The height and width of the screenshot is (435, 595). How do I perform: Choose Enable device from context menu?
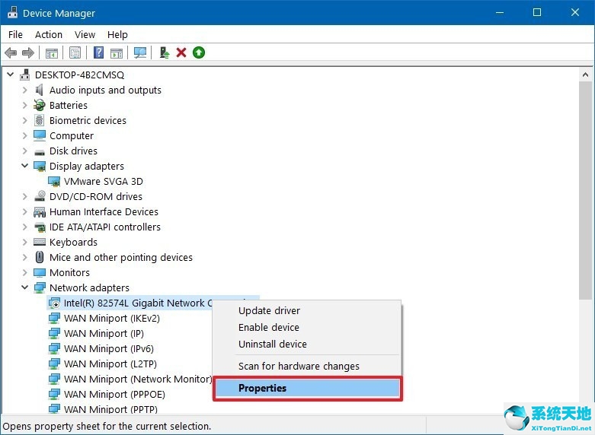pyautogui.click(x=268, y=327)
